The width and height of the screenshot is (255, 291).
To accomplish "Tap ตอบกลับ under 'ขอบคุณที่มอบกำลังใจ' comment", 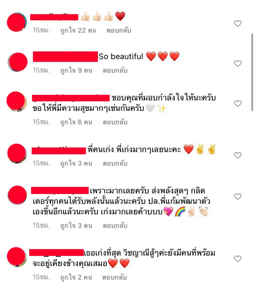I will (115, 122).
